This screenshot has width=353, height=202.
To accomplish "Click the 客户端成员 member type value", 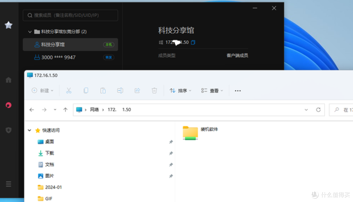I will click(237, 55).
